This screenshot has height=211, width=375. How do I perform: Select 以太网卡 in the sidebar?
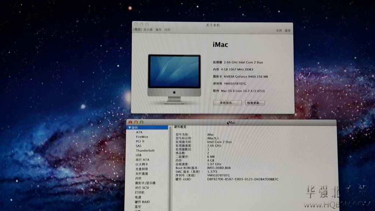coord(142,164)
